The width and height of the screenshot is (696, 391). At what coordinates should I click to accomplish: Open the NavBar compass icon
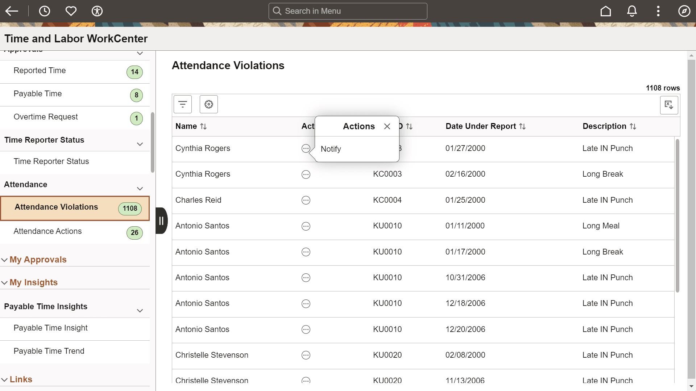(684, 11)
